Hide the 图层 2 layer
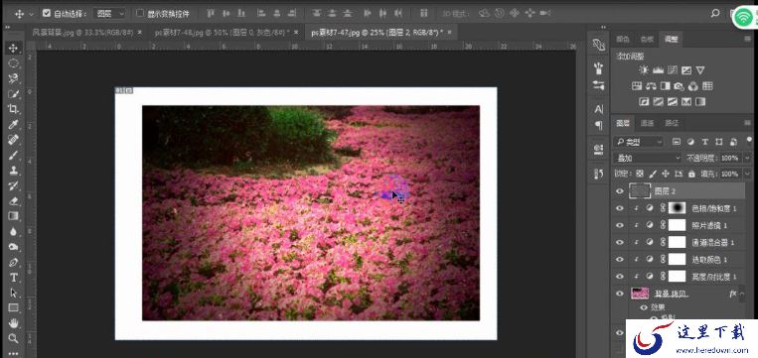 (x=620, y=191)
